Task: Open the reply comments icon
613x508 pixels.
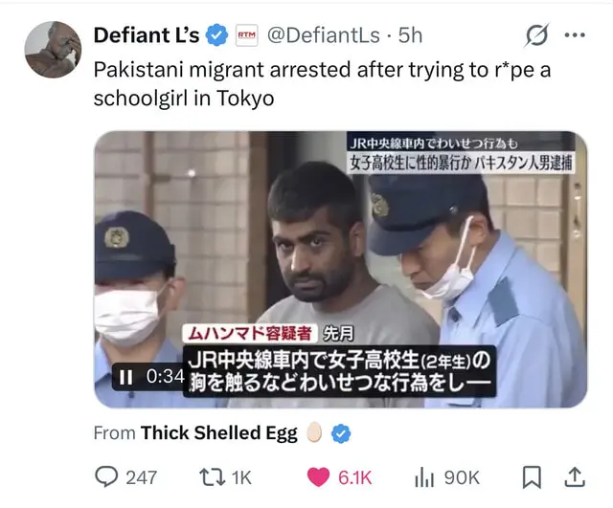Action: [x=106, y=476]
